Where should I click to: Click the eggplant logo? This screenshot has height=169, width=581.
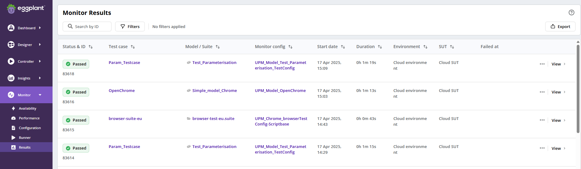26,9
